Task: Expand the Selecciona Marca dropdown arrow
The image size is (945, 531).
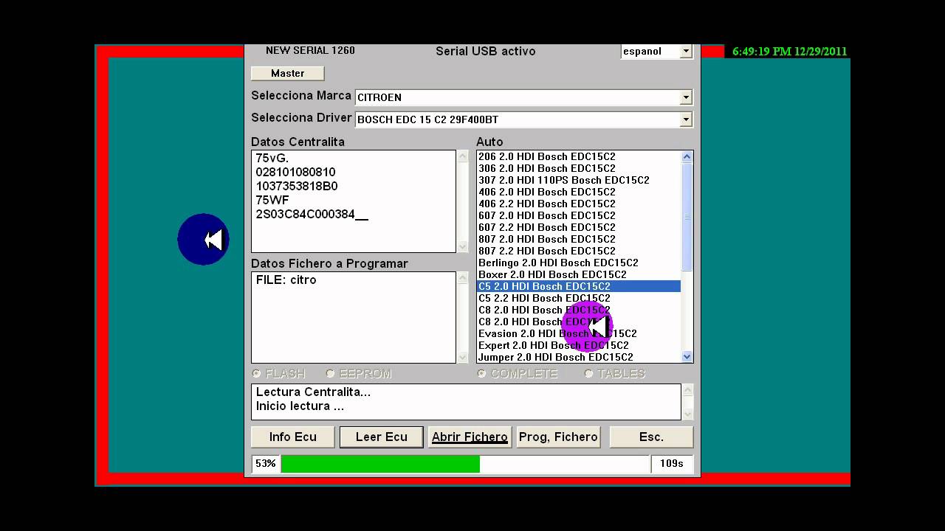Action: 686,97
